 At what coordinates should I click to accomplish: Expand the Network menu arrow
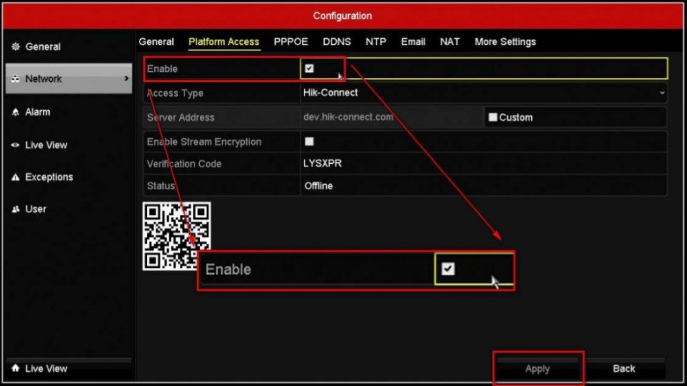point(126,79)
